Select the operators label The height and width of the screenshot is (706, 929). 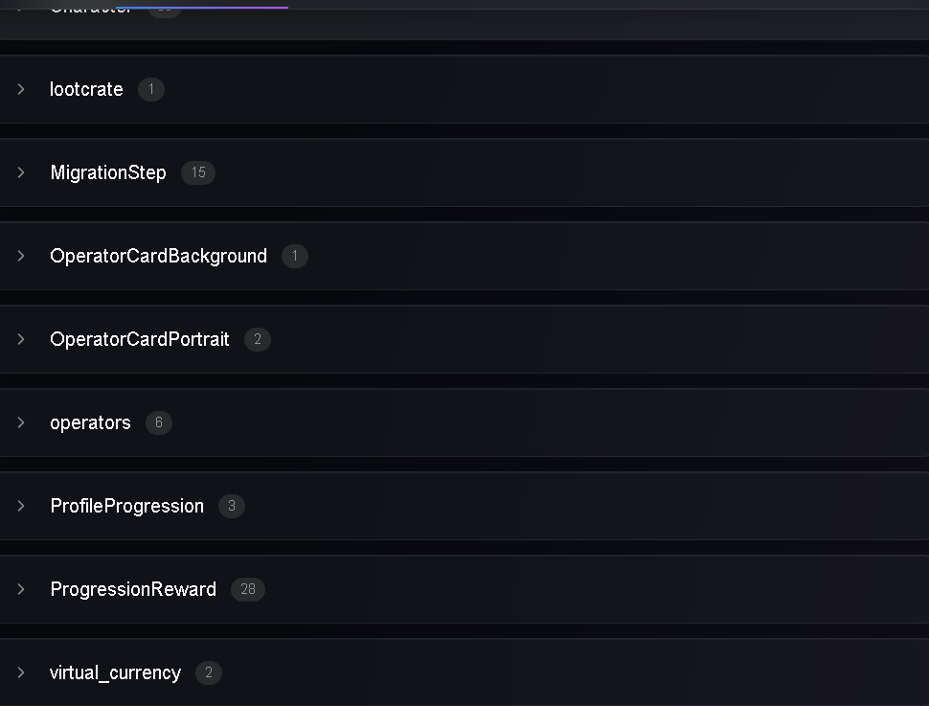[x=90, y=422]
